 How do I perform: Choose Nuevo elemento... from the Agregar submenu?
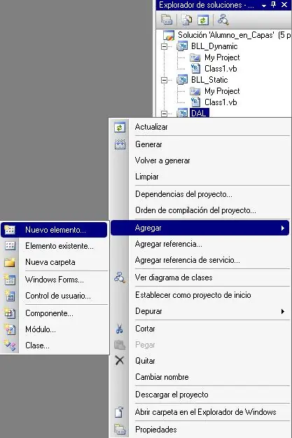tap(54, 230)
